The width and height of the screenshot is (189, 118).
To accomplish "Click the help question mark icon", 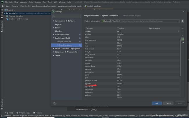I will (55, 103).
